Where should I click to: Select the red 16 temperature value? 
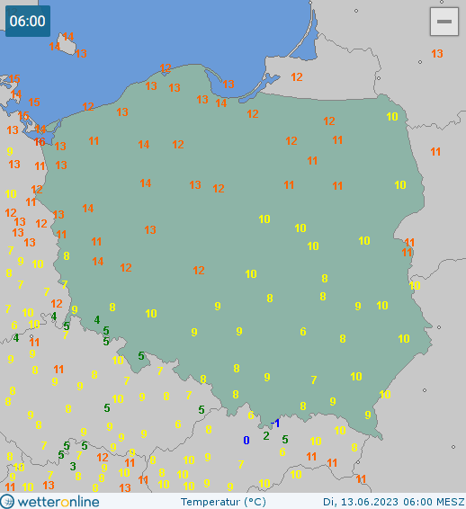point(40,142)
